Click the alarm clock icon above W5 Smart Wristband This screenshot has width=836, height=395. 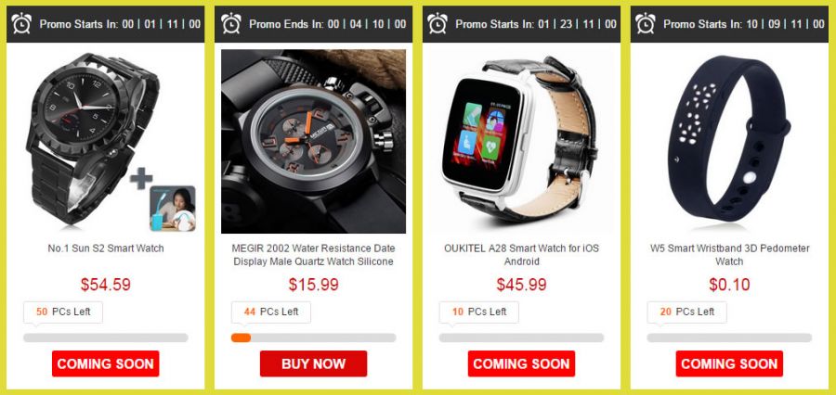coord(646,23)
